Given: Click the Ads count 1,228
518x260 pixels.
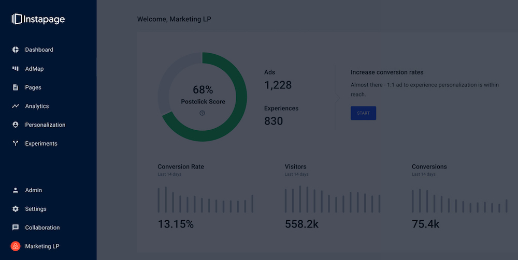Looking at the screenshot, I should [x=278, y=85].
